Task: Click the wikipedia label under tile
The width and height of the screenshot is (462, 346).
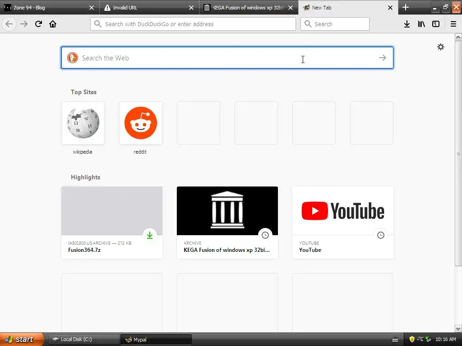Action: 83,152
